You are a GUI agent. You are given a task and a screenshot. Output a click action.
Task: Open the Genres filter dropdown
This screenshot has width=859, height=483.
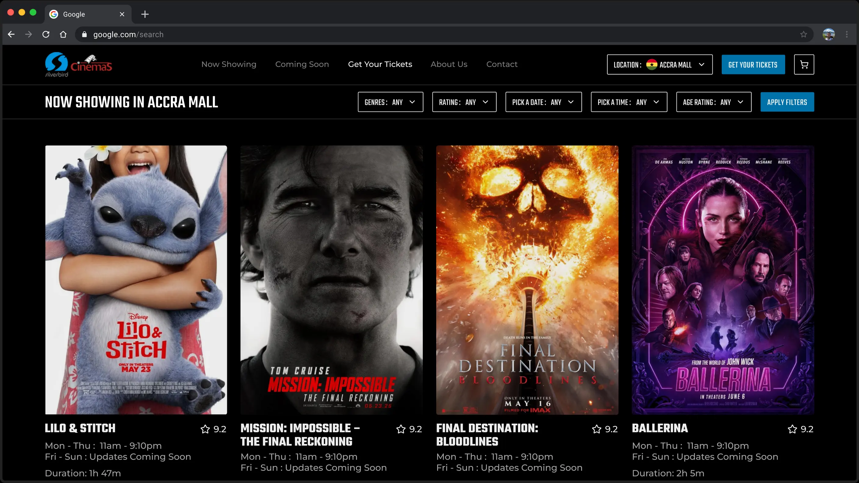390,102
